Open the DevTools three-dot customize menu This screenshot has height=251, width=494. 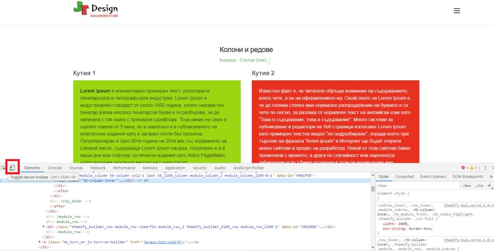point(485,168)
